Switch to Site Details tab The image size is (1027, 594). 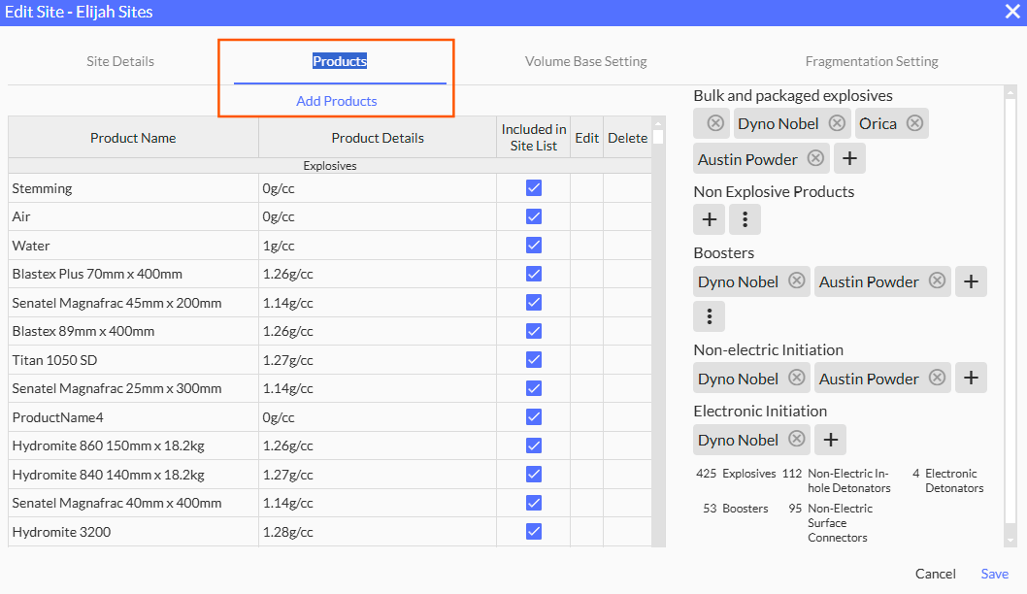point(120,61)
